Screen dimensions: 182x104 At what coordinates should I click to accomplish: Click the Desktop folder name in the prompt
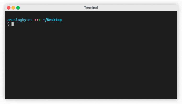click(x=54, y=20)
